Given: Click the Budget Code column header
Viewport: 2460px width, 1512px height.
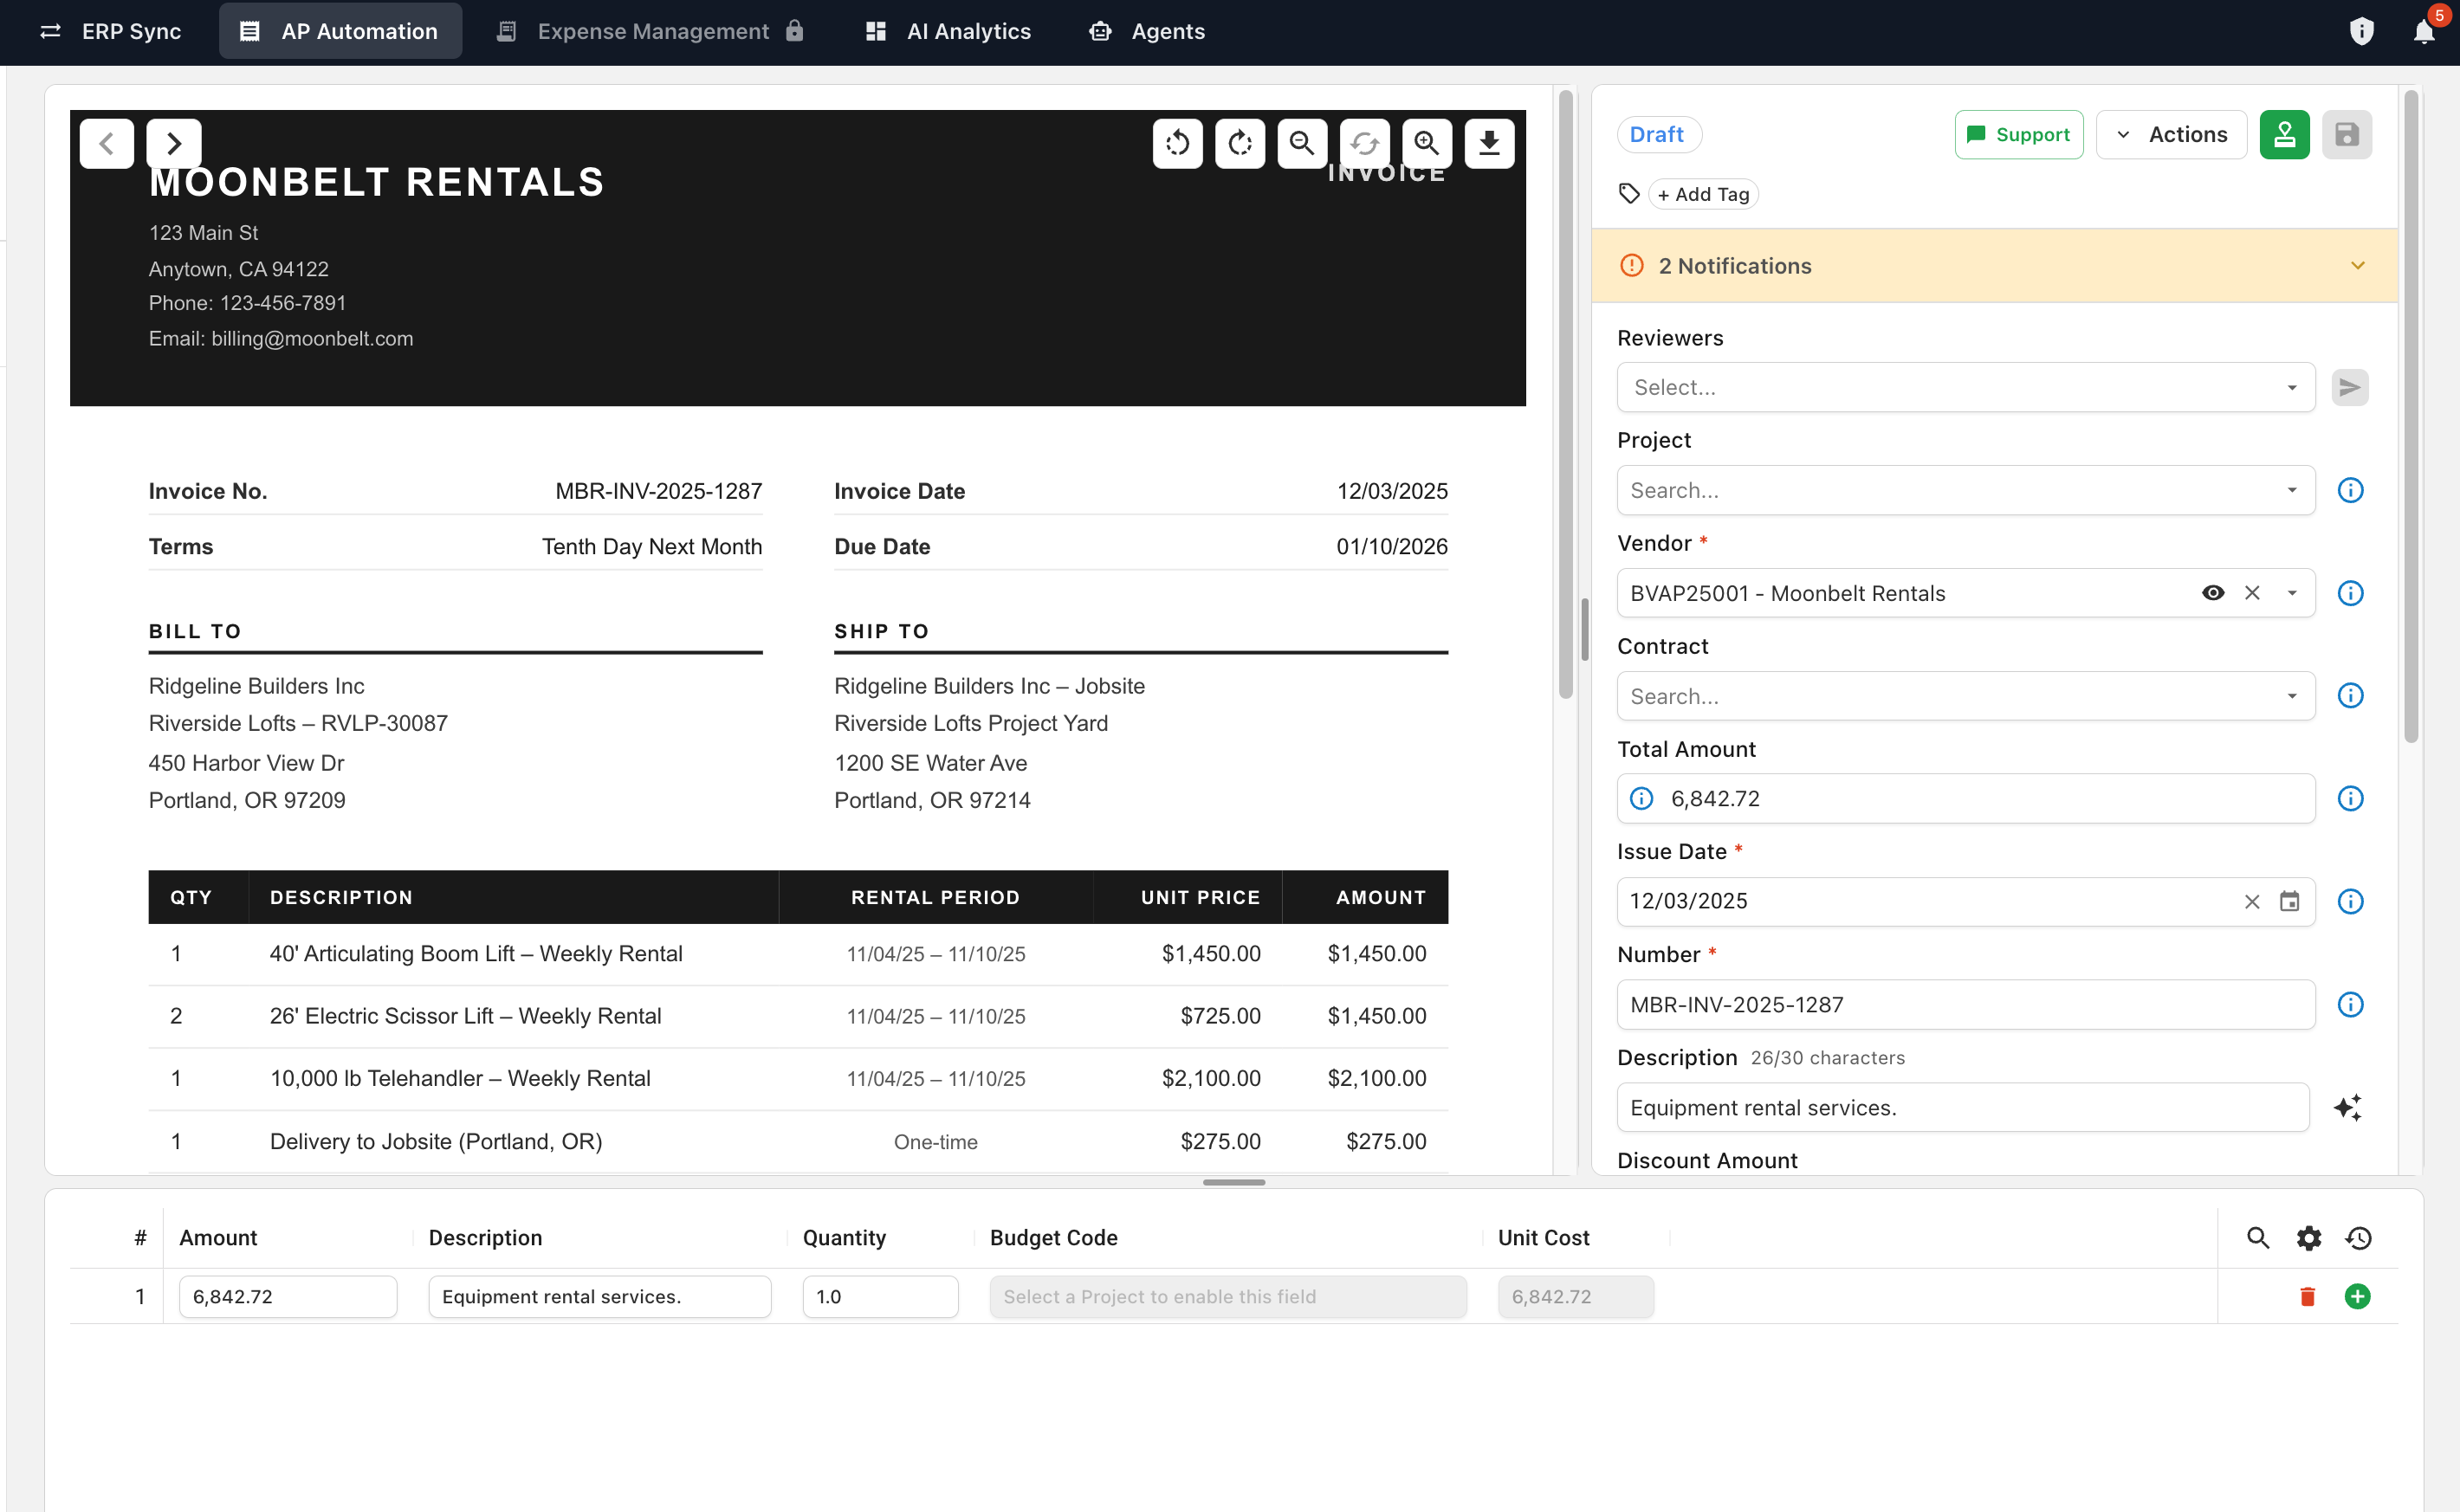Looking at the screenshot, I should coord(1054,1238).
